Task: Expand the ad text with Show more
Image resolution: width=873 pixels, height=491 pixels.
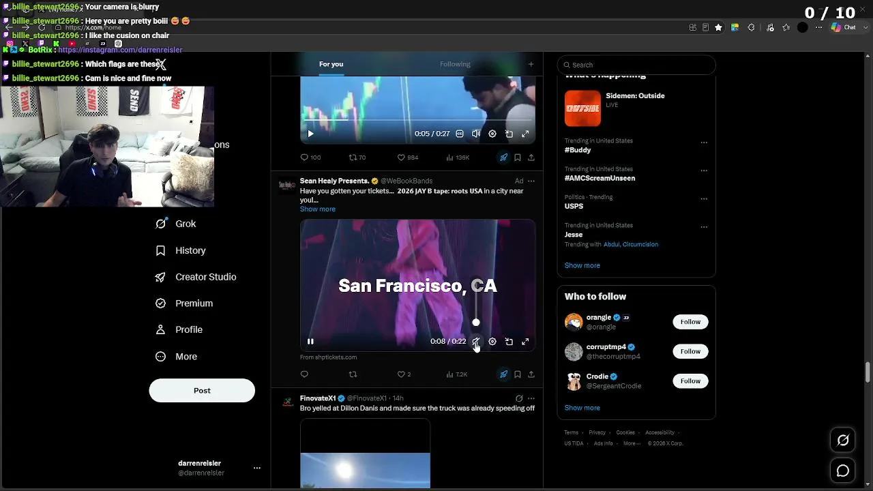Action: click(x=318, y=209)
